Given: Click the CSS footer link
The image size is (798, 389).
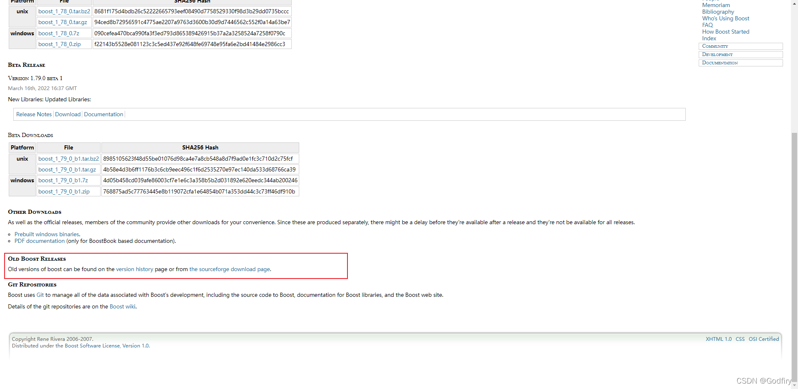Looking at the screenshot, I should pos(740,339).
